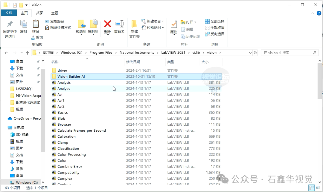
Task: Click National Instruments in address breadcrumb
Action: click(137, 53)
